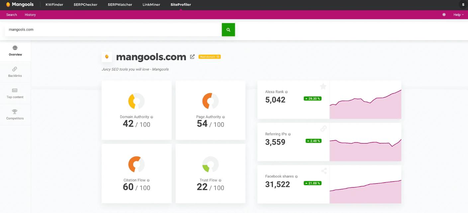Click the green search button
Screen dimensions: 468x213
(228, 30)
